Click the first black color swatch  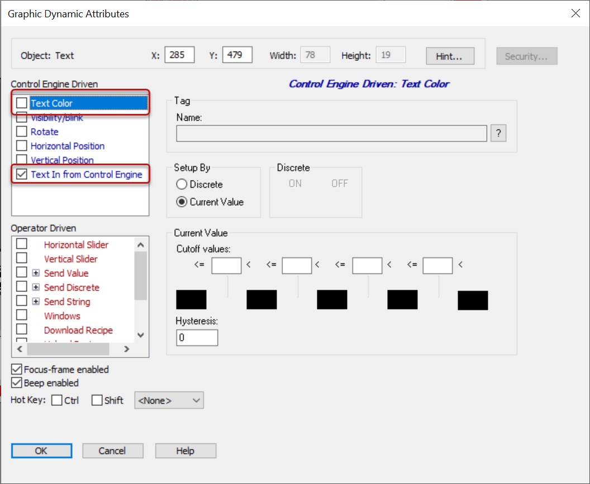pos(191,300)
